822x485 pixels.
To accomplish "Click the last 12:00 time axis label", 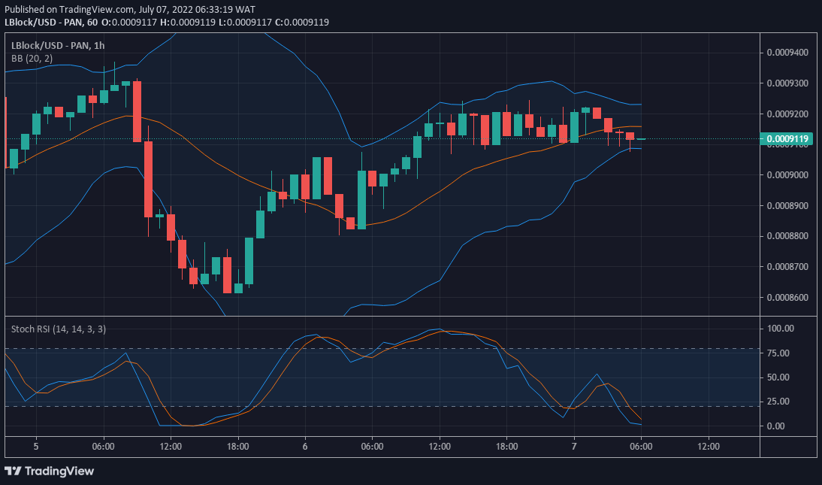I will pyautogui.click(x=709, y=447).
